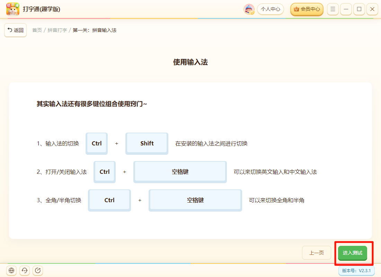Screen dimensions: 381x277
Task: Click the description 可以来切换全角和半角
Action: (277, 200)
